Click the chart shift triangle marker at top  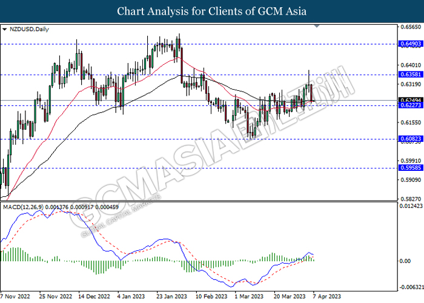(x=317, y=26)
